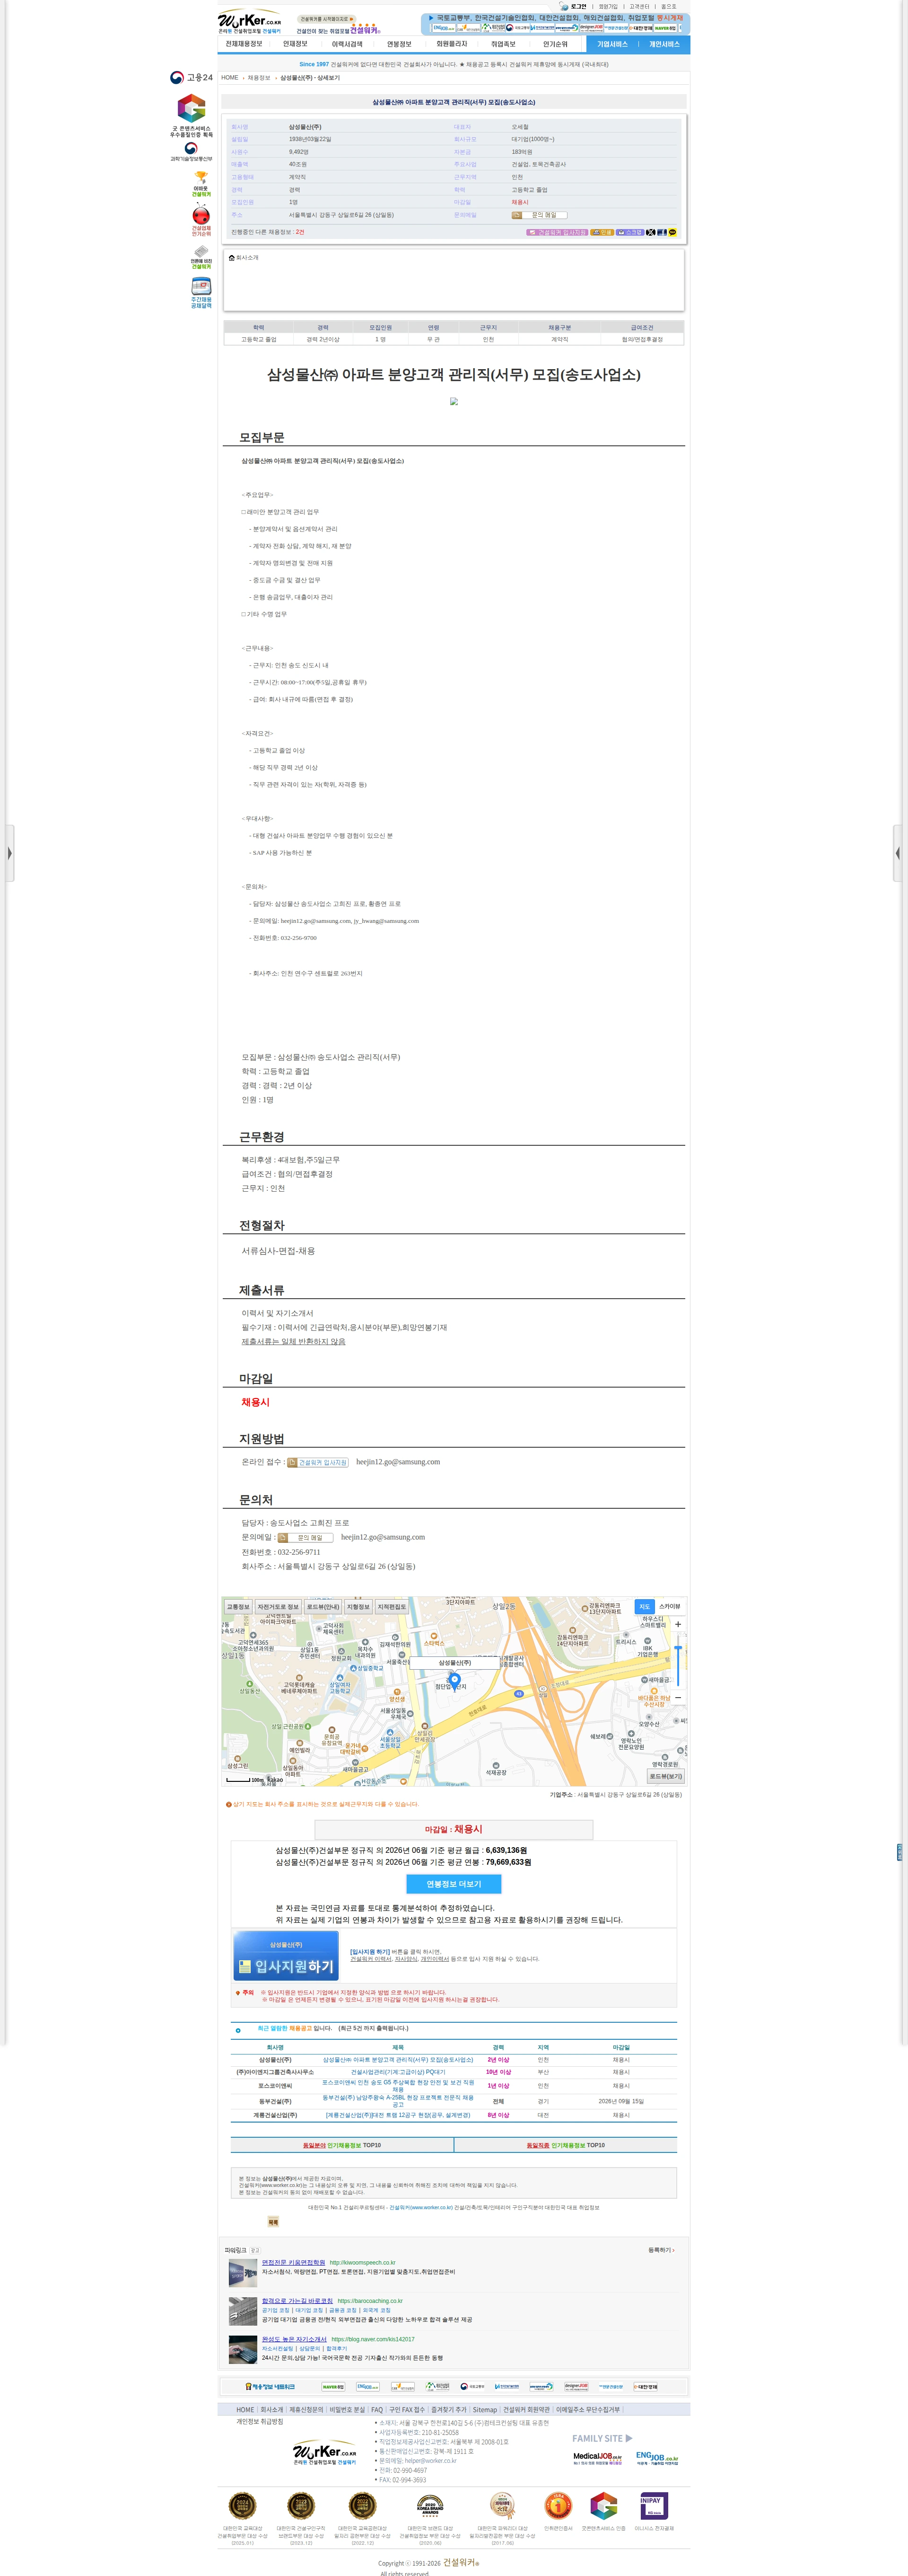Viewport: 908px width, 2576px height.
Task: Zoom out on the map with minus
Action: click(x=678, y=1698)
